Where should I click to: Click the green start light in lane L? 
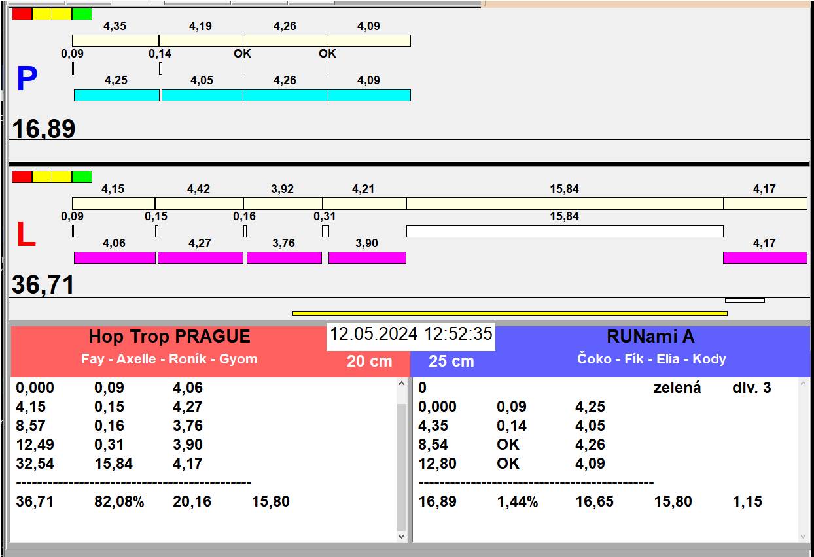82,177
